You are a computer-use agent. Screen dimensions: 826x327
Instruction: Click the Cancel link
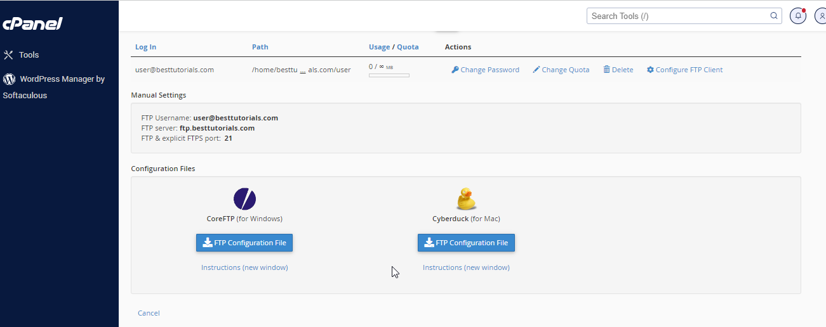click(149, 313)
